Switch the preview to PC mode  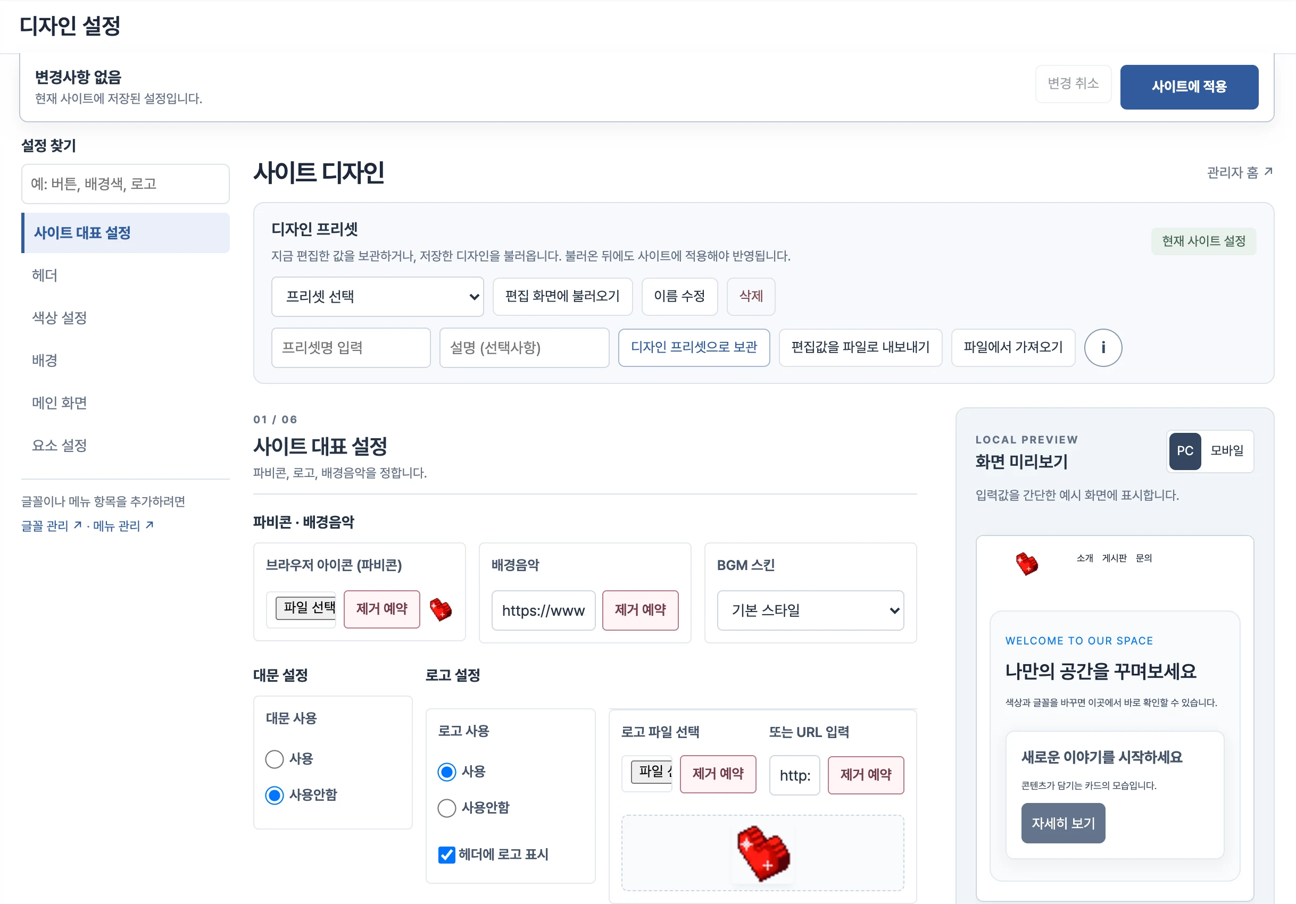click(1184, 451)
